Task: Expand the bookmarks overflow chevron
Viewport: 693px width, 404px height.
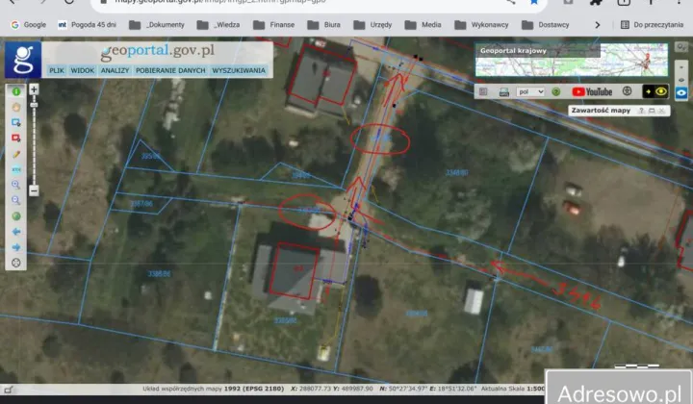Action: pos(598,24)
